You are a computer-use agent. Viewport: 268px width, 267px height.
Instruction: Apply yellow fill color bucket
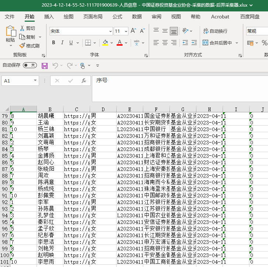click(x=105, y=43)
